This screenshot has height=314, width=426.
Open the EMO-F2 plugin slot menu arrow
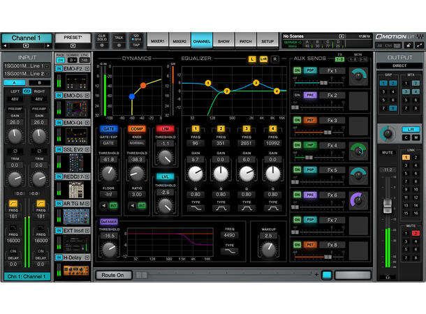[x=87, y=68]
